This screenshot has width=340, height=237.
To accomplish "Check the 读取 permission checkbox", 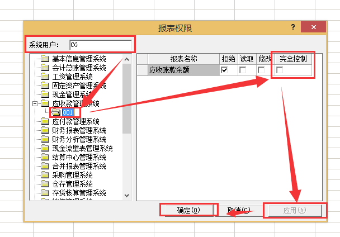I will (243, 70).
